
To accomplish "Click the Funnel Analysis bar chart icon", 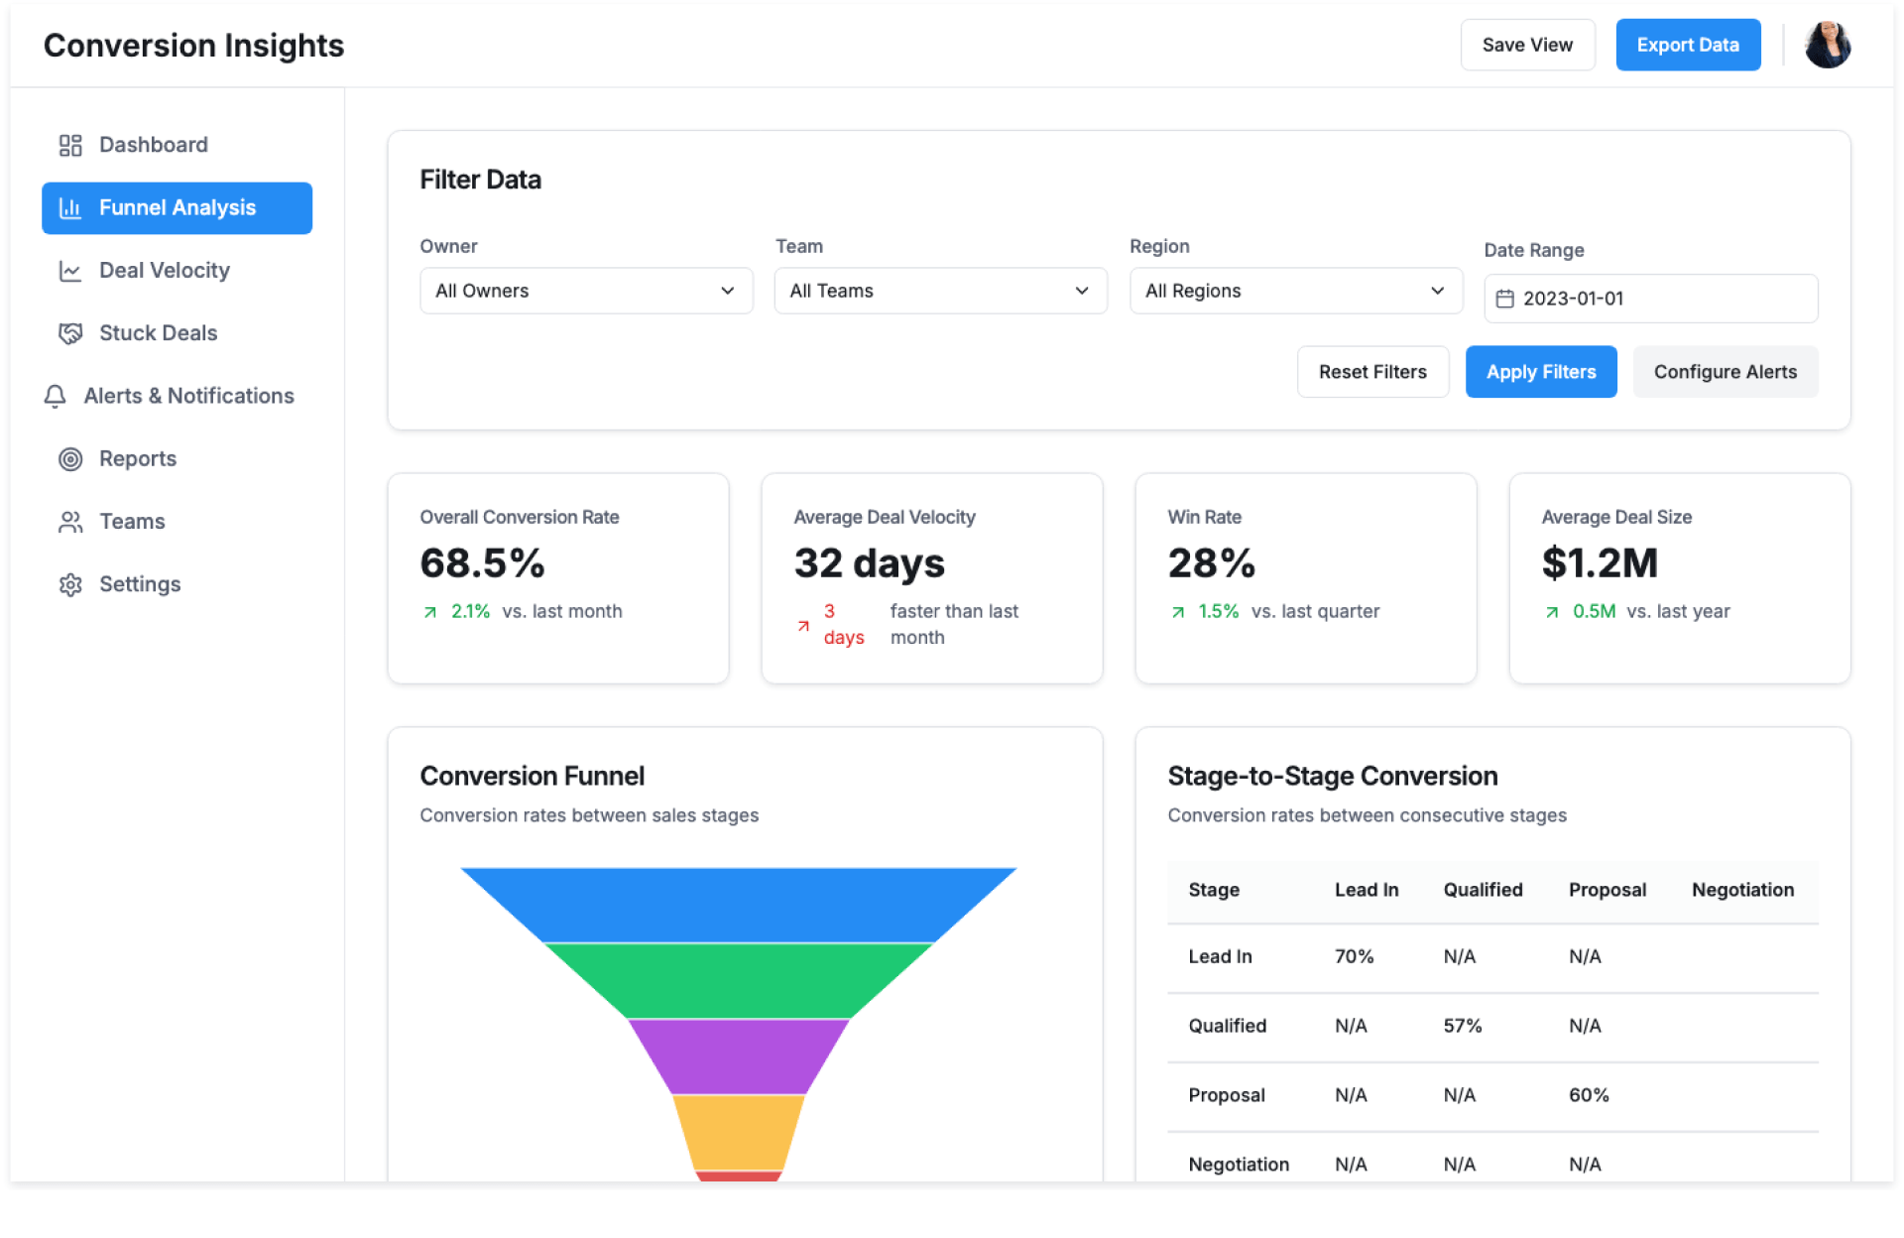I will (69, 207).
